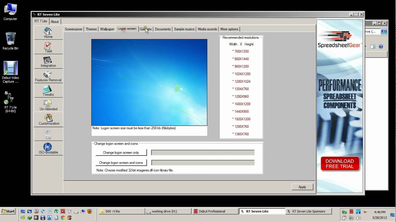Viewport: 396px width, 222px height.
Task: Click the red Debut film icon in system tray
Action: click(351, 212)
